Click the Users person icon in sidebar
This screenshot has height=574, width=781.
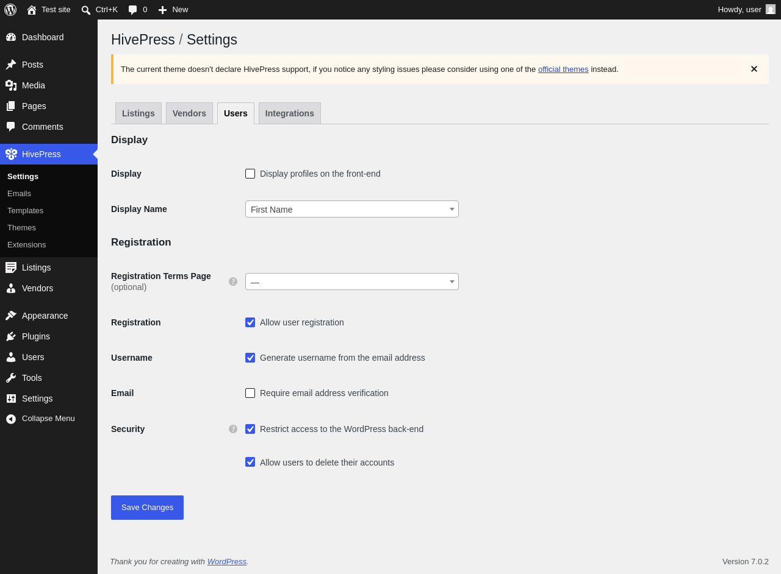click(x=11, y=357)
